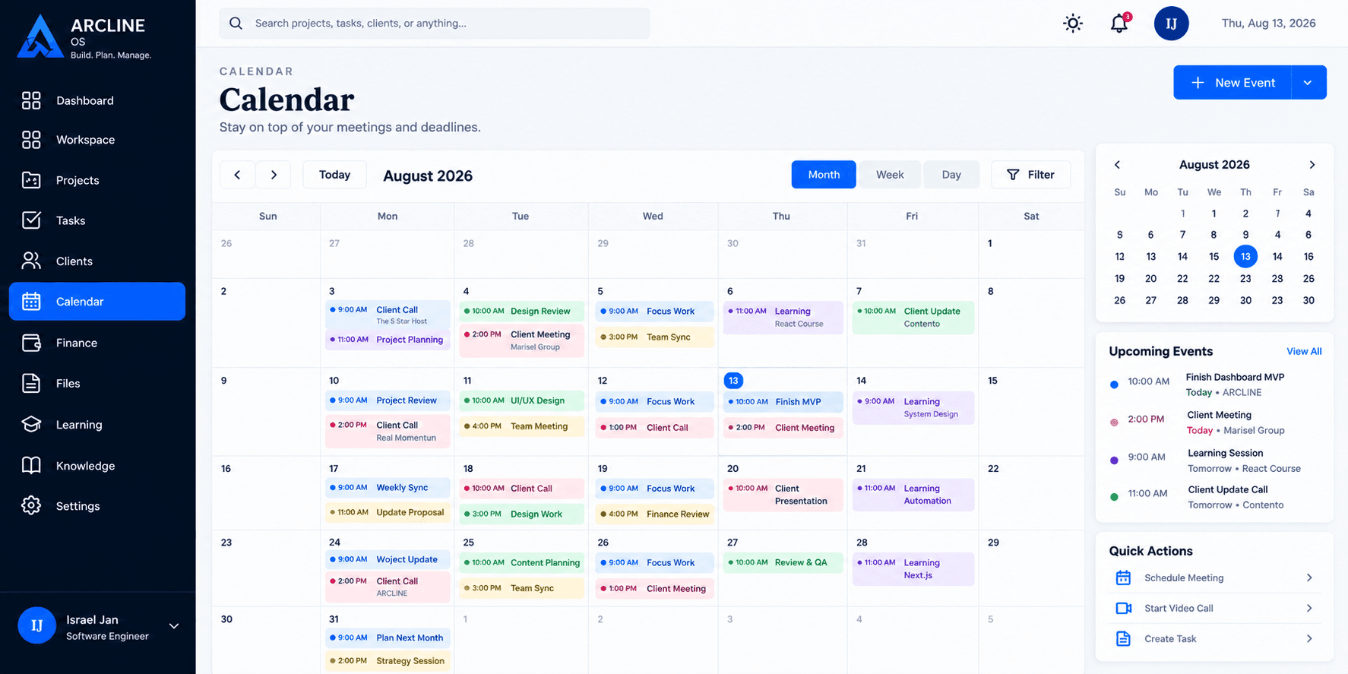1348x674 pixels.
Task: Expand Israel Jan user menu chevron
Action: [174, 626]
